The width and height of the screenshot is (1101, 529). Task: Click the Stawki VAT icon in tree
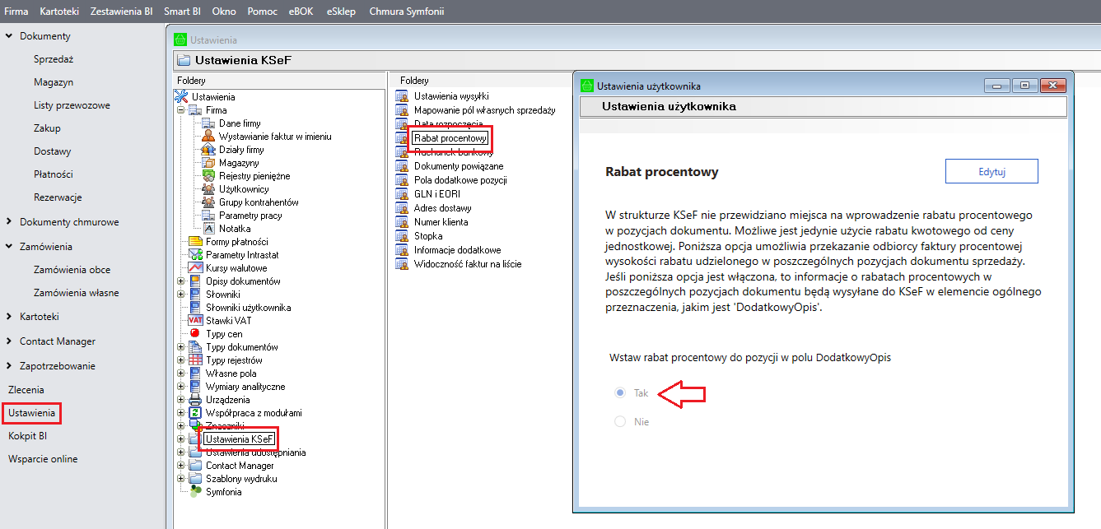pos(195,321)
